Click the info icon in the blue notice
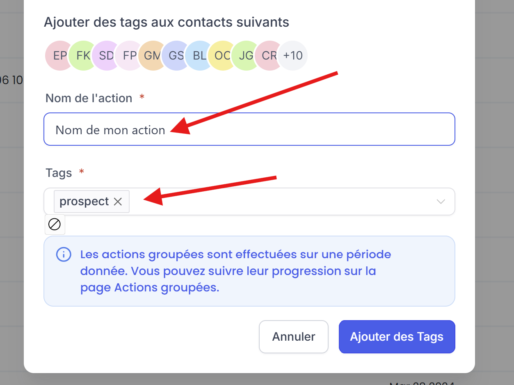The height and width of the screenshot is (385, 514). point(63,254)
